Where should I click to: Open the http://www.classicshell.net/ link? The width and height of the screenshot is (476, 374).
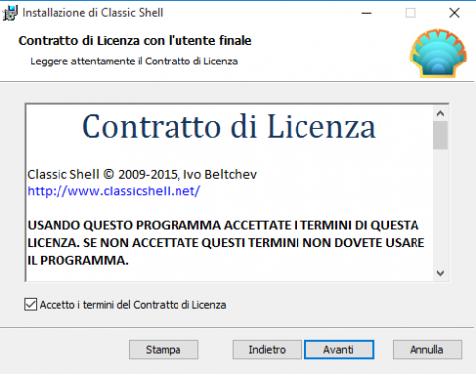pyautogui.click(x=114, y=191)
